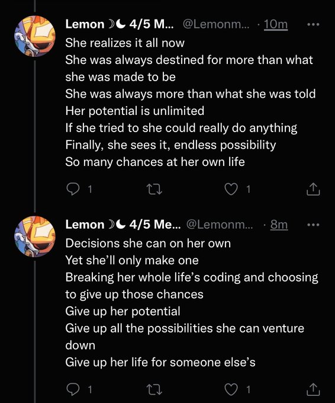Share the second tweet posted 8m ago

pos(313,389)
